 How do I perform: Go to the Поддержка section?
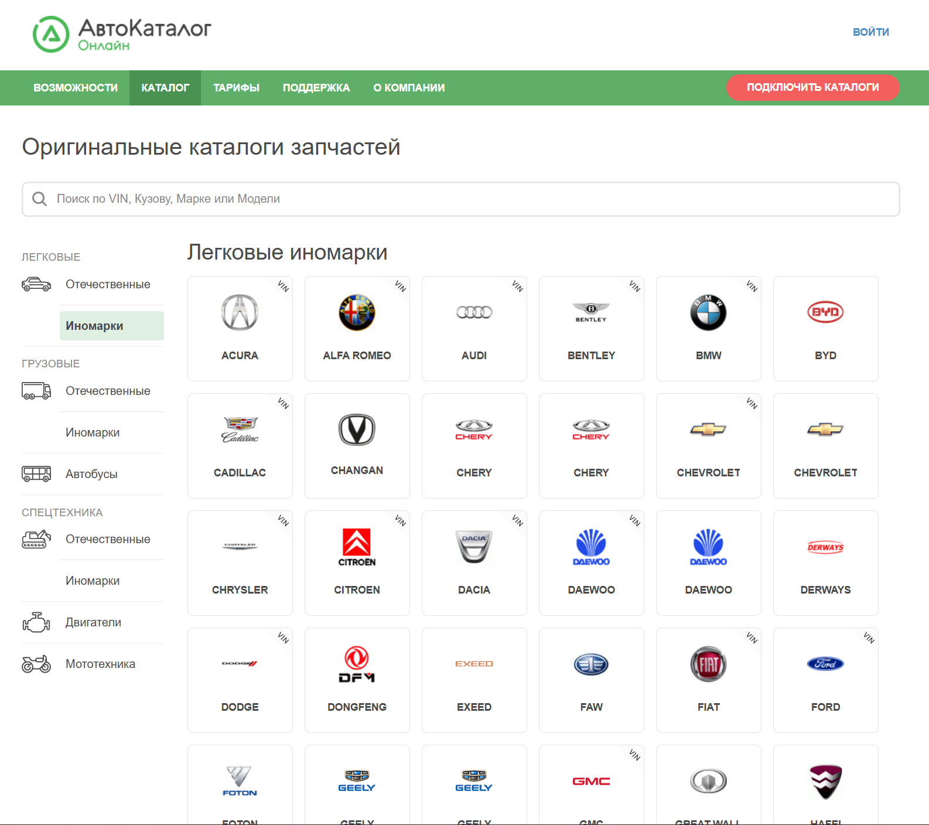(x=316, y=88)
